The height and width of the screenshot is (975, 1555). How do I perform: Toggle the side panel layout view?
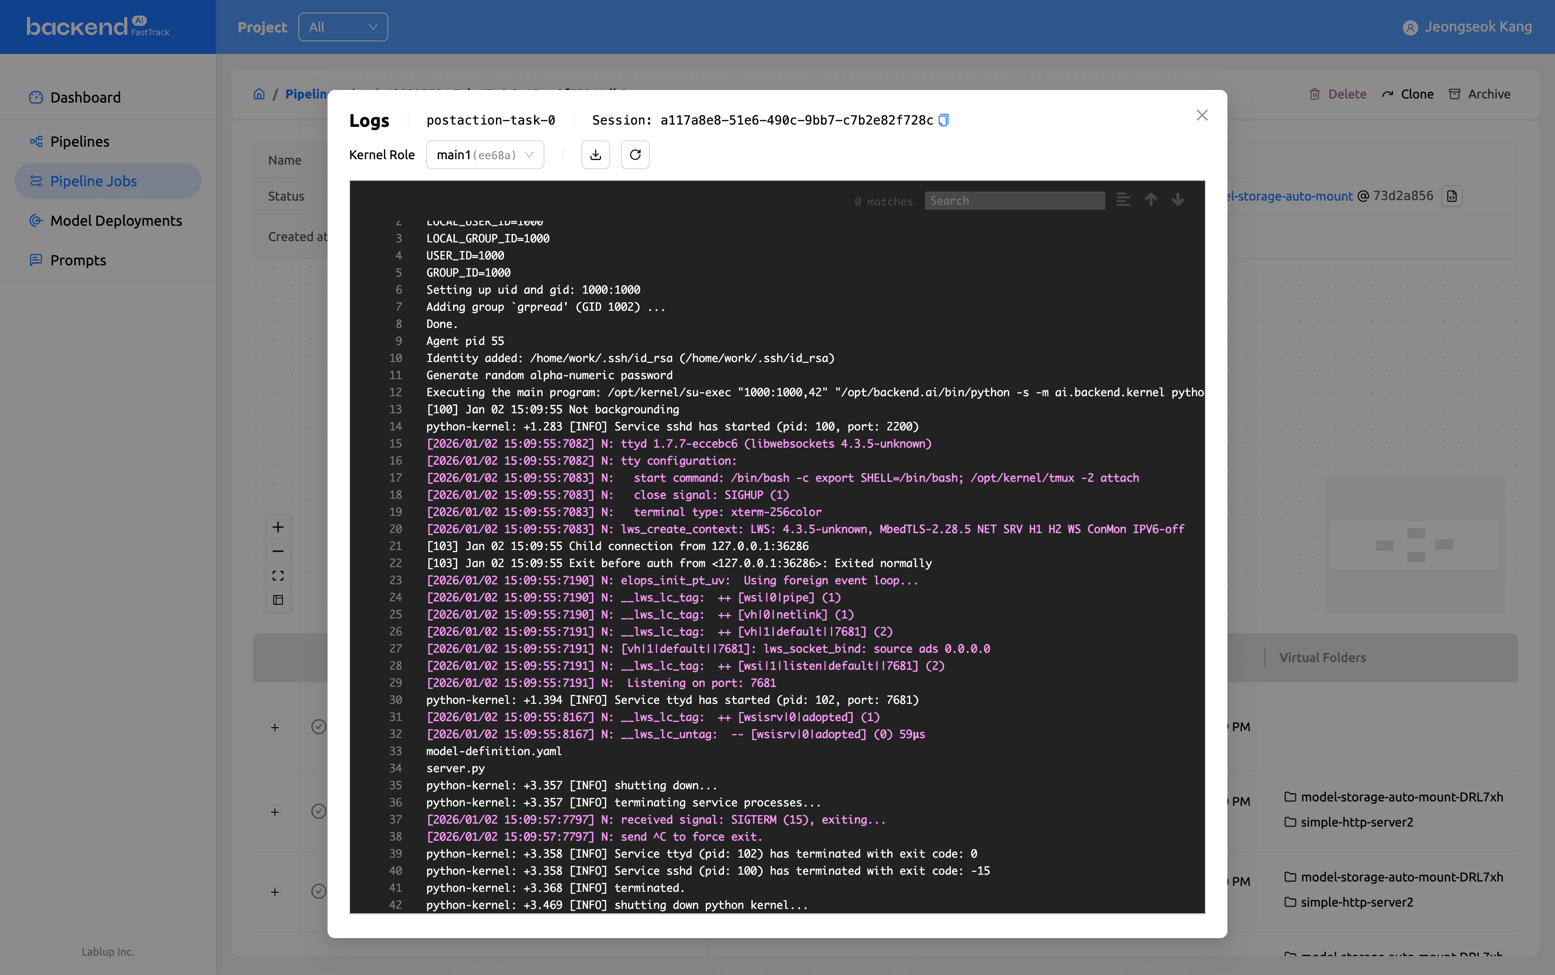[278, 599]
